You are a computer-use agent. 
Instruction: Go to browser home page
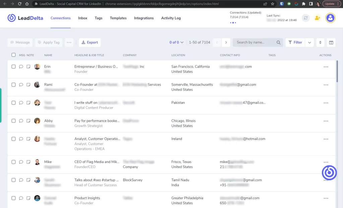27,4
